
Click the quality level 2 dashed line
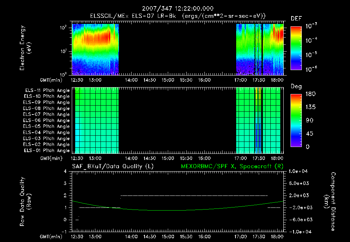[194, 196]
